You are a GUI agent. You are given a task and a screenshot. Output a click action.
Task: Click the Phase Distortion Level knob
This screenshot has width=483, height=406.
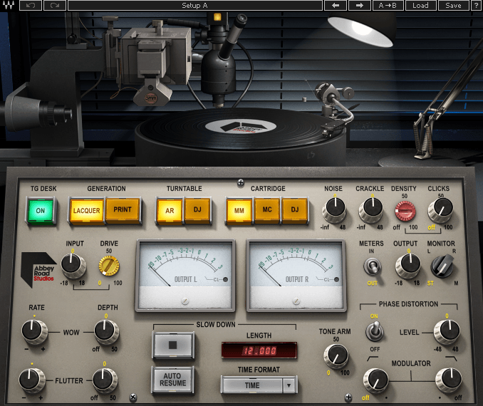click(x=447, y=331)
